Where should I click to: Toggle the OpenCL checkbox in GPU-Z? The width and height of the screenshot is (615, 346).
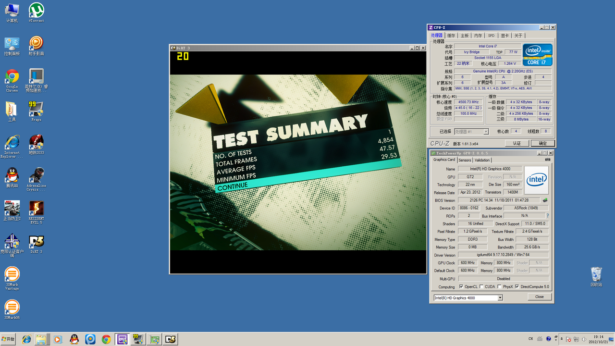click(461, 286)
